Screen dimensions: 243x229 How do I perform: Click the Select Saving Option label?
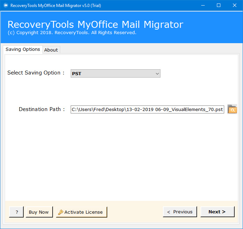pos(36,73)
